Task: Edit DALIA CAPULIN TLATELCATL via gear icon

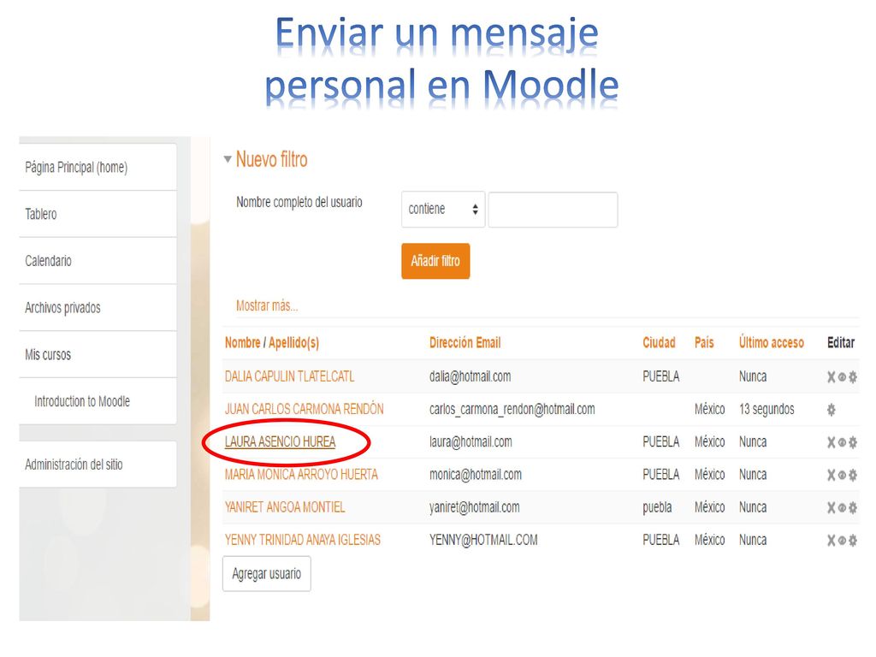Action: tap(853, 377)
